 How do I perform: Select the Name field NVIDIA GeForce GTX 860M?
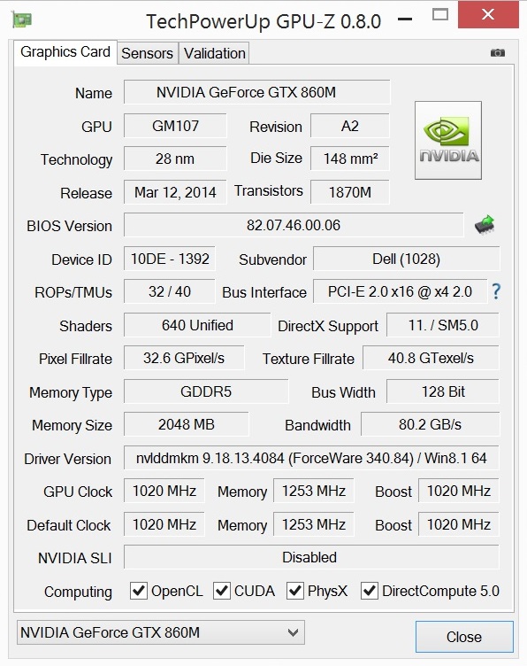(257, 92)
